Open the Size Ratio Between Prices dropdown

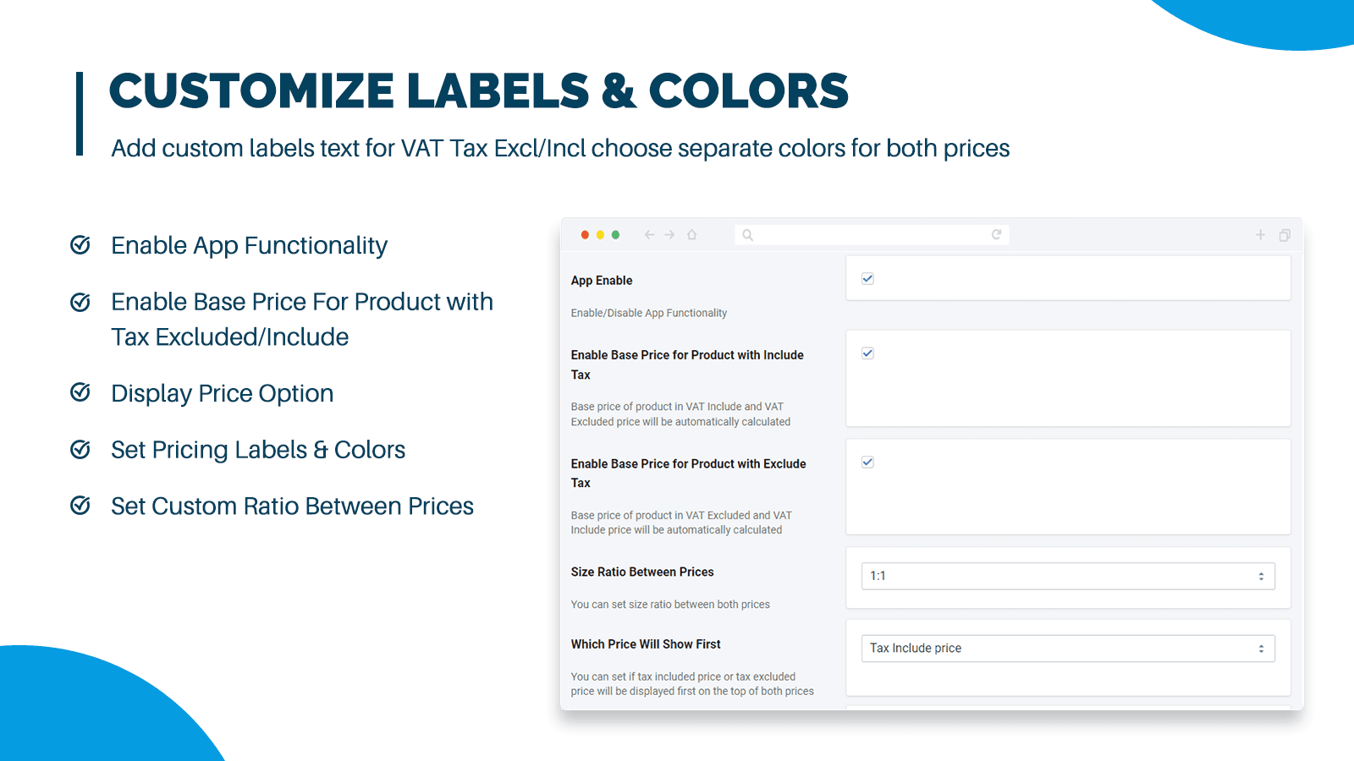pos(1067,576)
